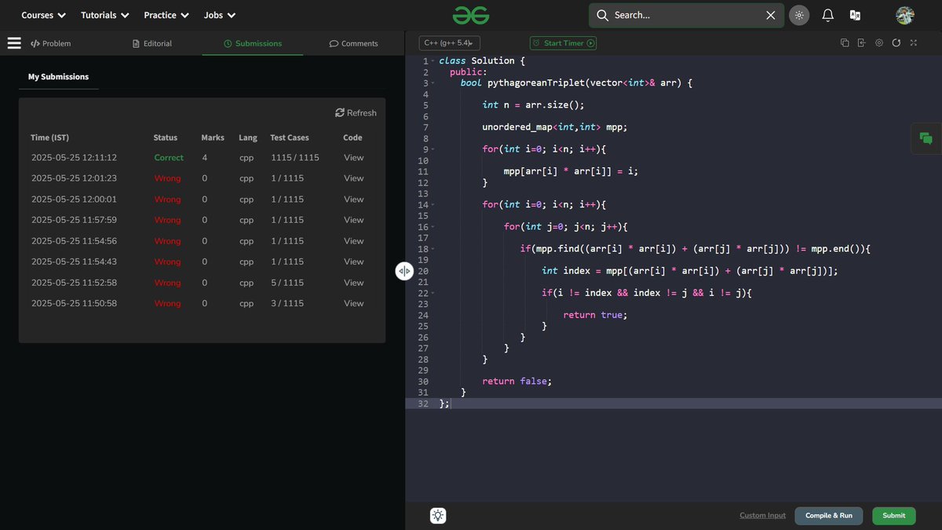Viewport: 942px width, 530px height.
Task: Click the lightbulb hint icon
Action: point(438,516)
